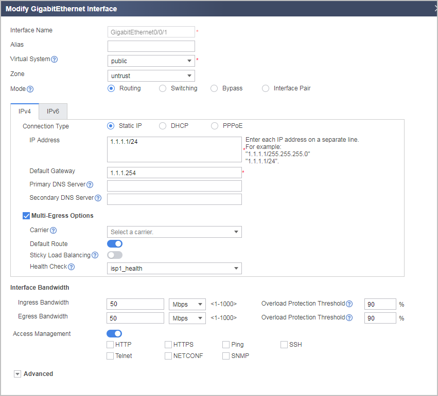Open the Select a carrier dropdown
Screen dimensions: 438x396
click(174, 232)
